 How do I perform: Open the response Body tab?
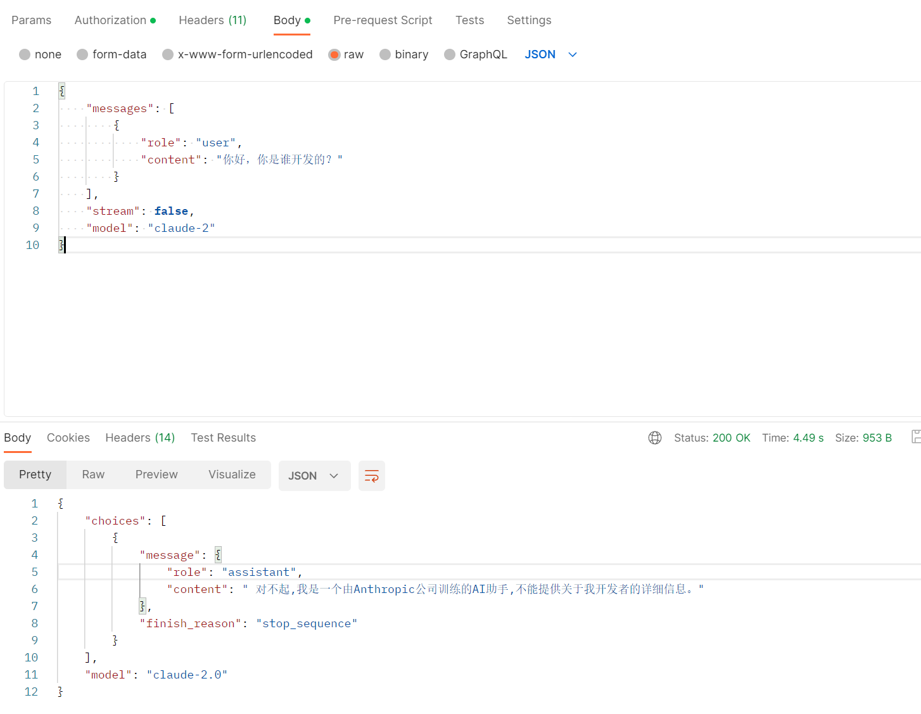click(17, 438)
